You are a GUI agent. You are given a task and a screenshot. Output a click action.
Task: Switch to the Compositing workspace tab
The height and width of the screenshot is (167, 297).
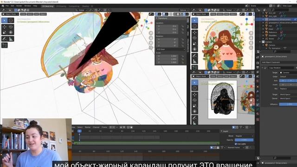(74, 6)
